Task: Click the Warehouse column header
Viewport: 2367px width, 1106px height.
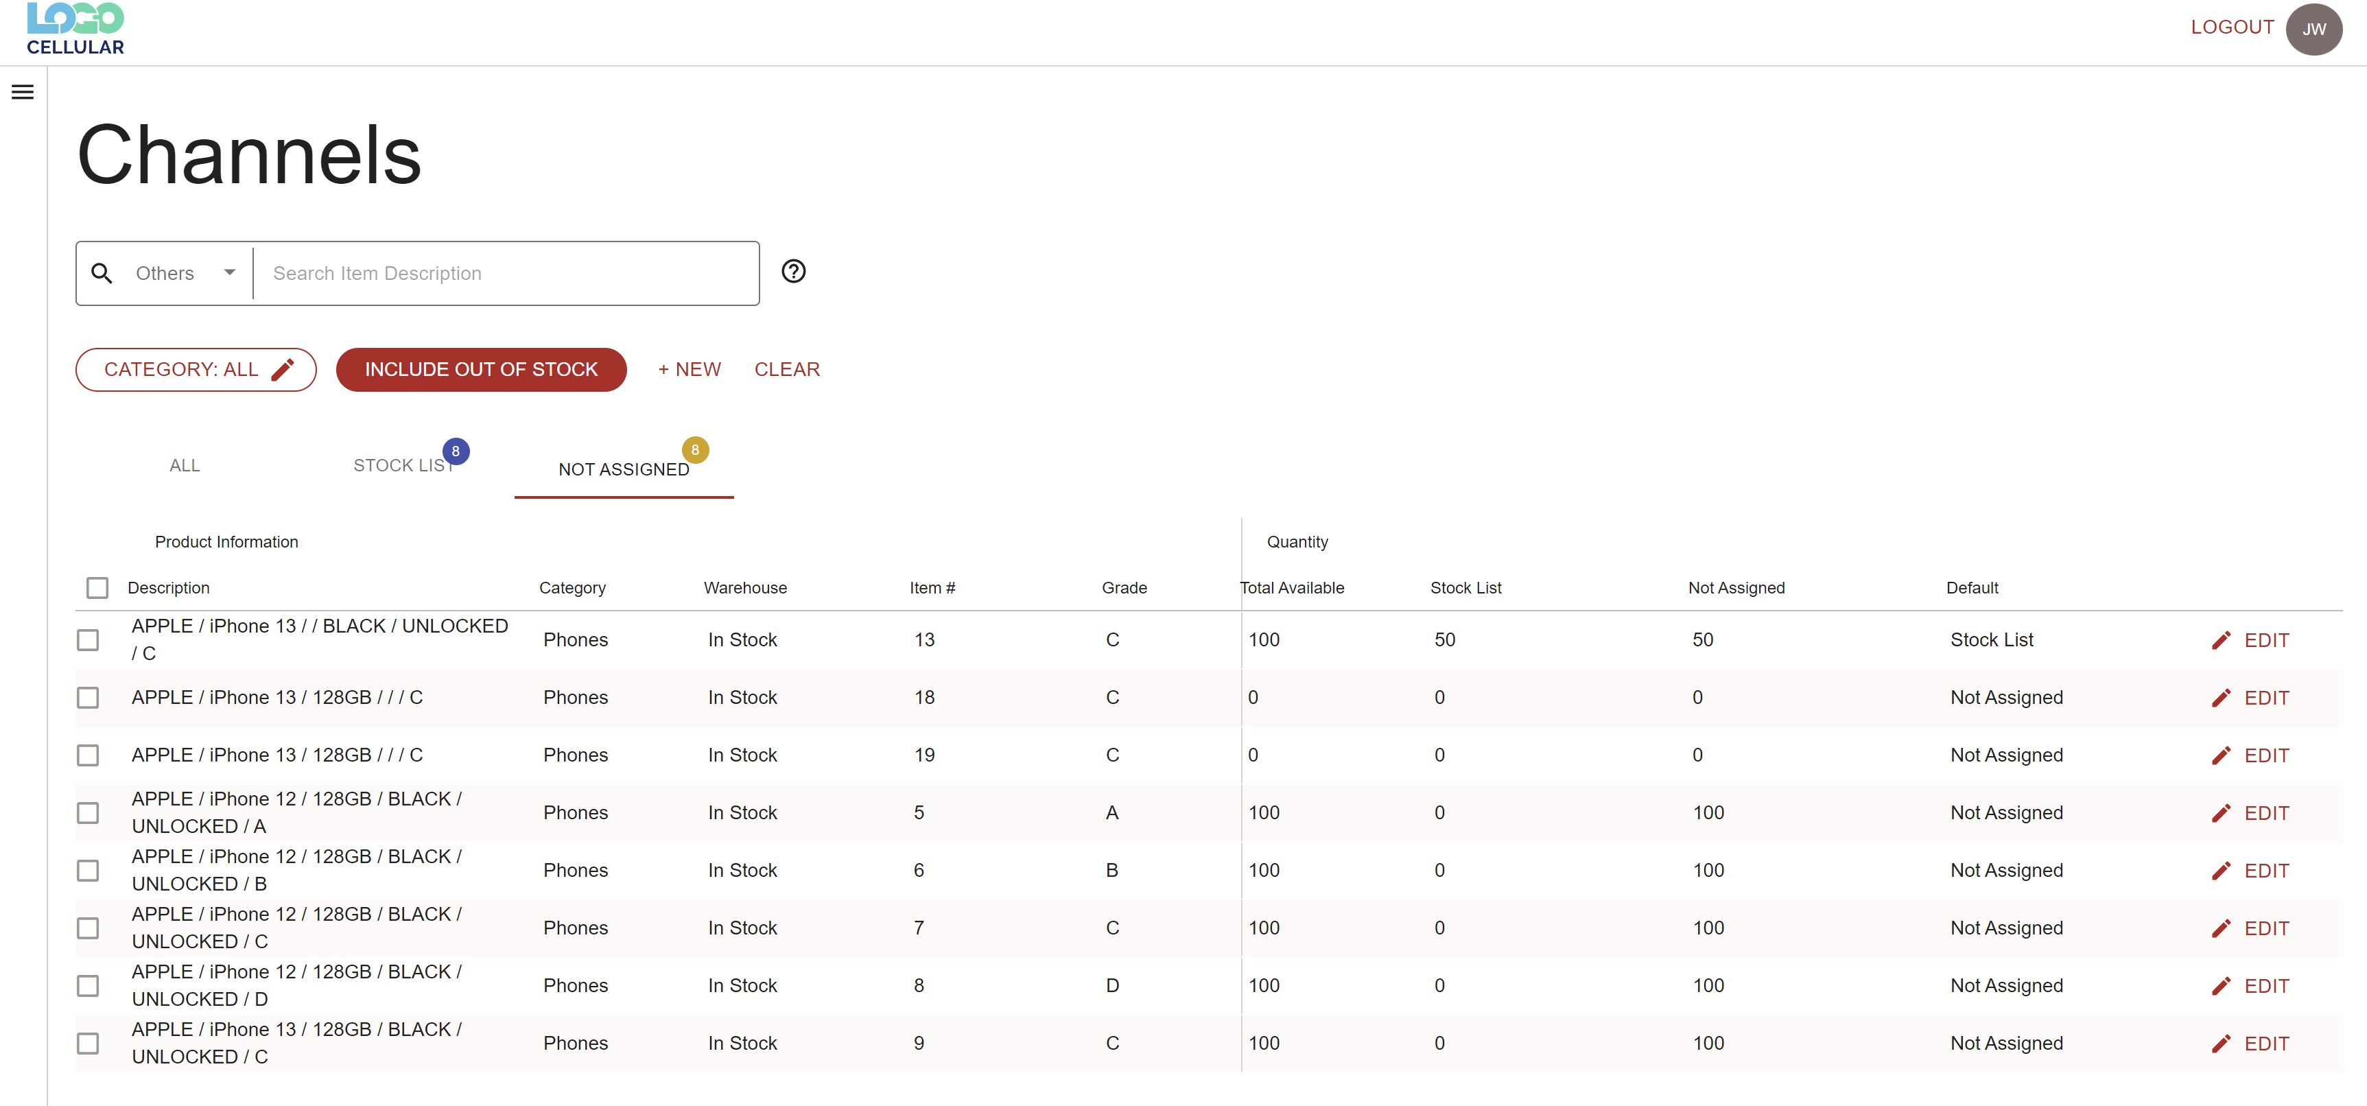Action: 745,588
